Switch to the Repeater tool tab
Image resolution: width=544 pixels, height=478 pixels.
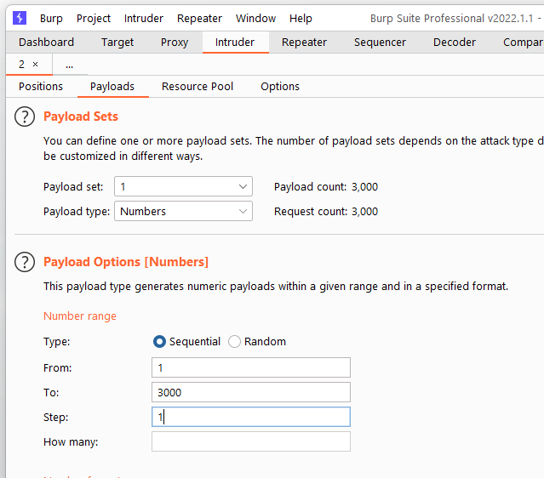point(304,43)
